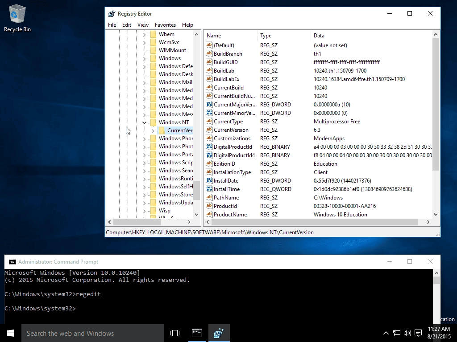Open the Help menu
The width and height of the screenshot is (457, 342).
point(187,25)
